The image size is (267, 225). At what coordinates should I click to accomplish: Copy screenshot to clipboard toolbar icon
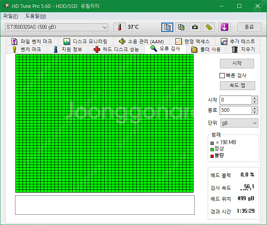click(x=181, y=27)
